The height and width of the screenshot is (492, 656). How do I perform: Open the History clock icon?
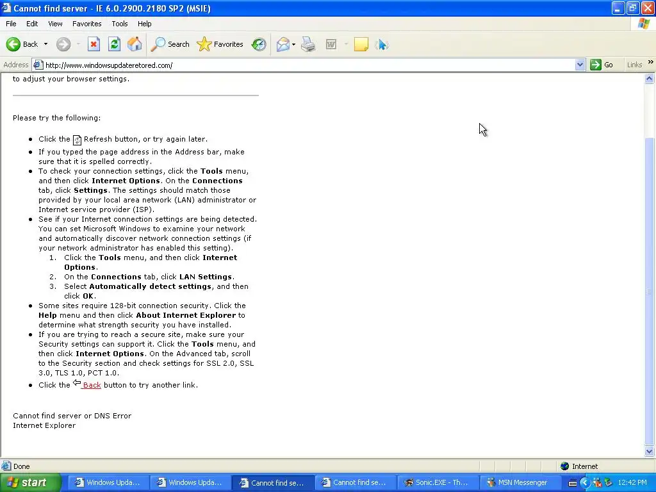coord(259,44)
